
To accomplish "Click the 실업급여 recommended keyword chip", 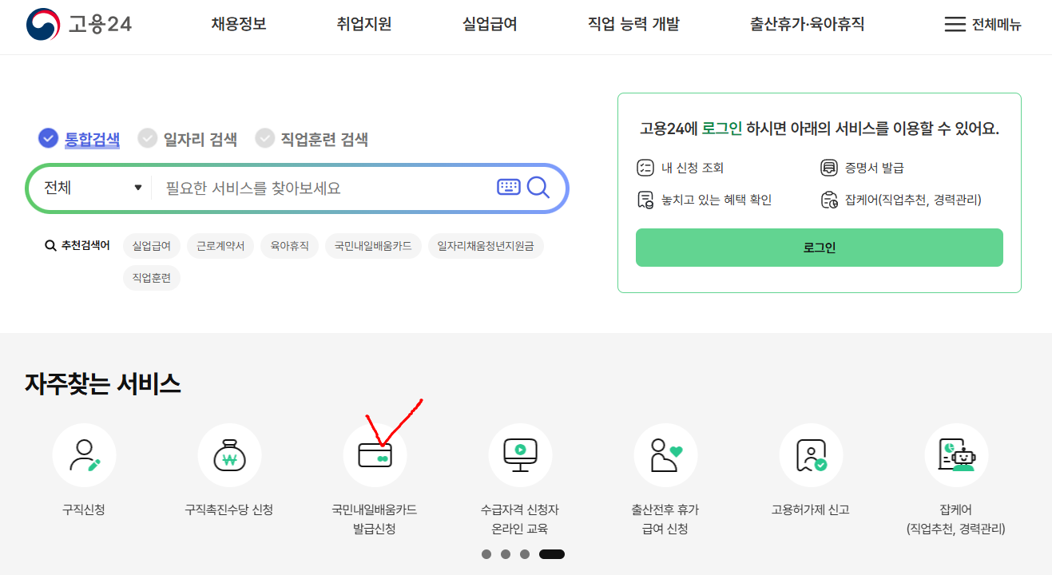I will click(152, 246).
